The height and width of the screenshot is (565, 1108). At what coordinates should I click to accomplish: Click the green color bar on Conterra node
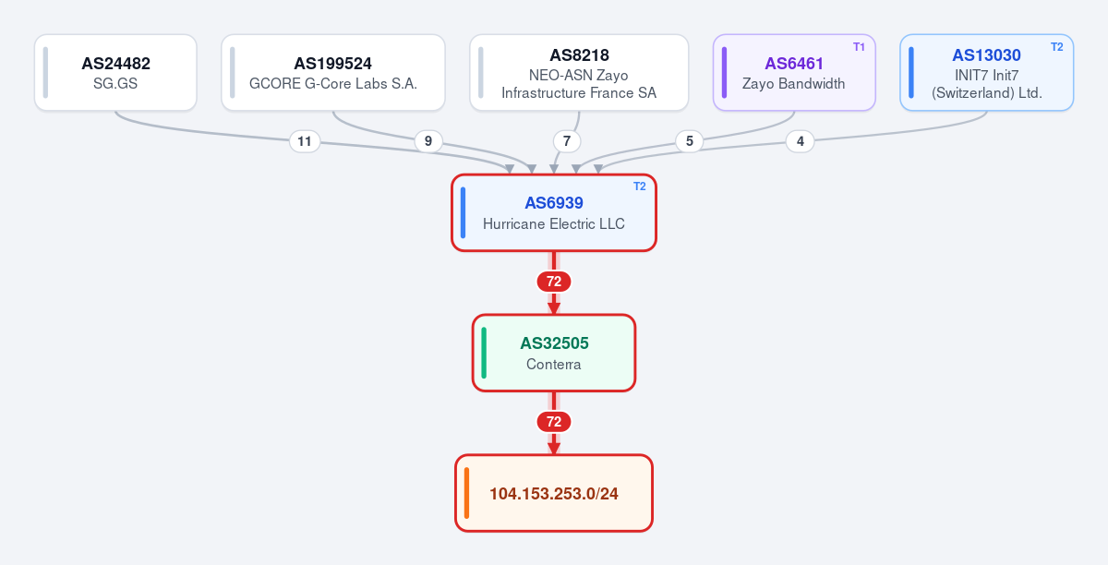(484, 353)
